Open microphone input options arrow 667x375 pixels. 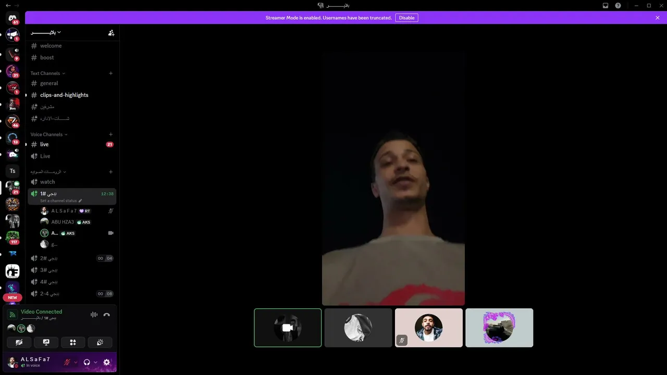pyautogui.click(x=76, y=362)
